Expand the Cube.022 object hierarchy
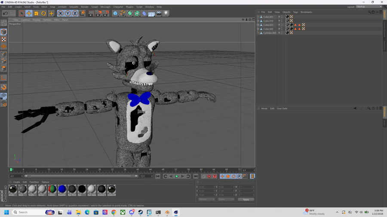The image size is (387, 217). 258,25
